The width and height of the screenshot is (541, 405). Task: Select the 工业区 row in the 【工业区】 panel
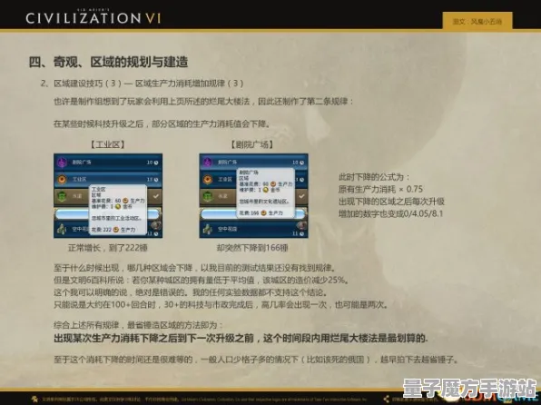click(108, 179)
